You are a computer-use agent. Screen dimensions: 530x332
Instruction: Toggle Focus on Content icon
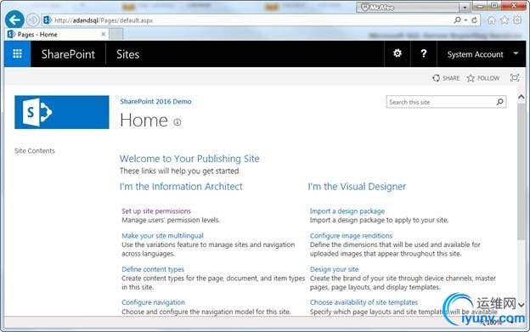515,77
